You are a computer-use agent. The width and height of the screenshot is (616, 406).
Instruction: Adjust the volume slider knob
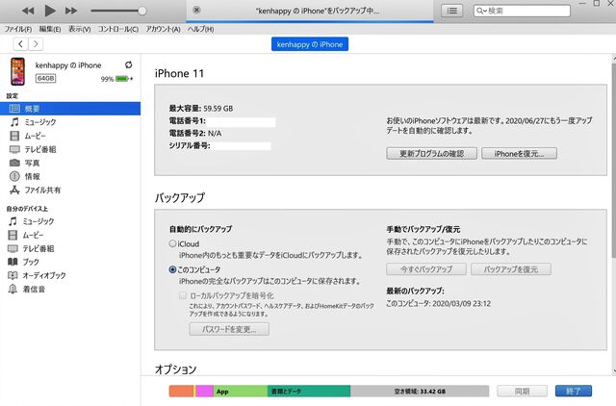142,11
